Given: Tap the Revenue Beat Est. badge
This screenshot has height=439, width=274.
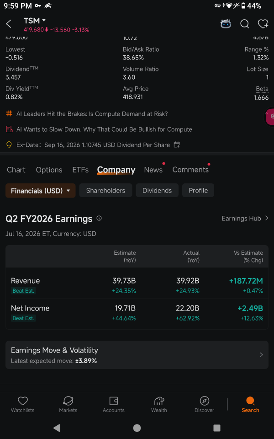Looking at the screenshot, I should pos(23,291).
